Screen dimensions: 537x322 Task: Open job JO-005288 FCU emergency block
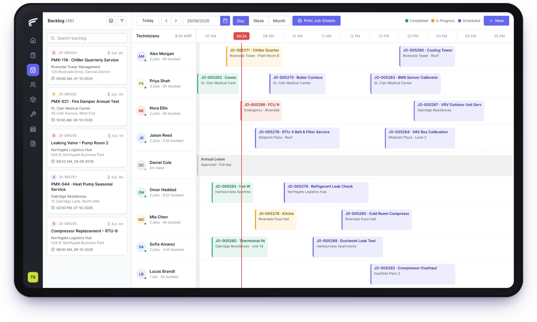tap(261, 111)
